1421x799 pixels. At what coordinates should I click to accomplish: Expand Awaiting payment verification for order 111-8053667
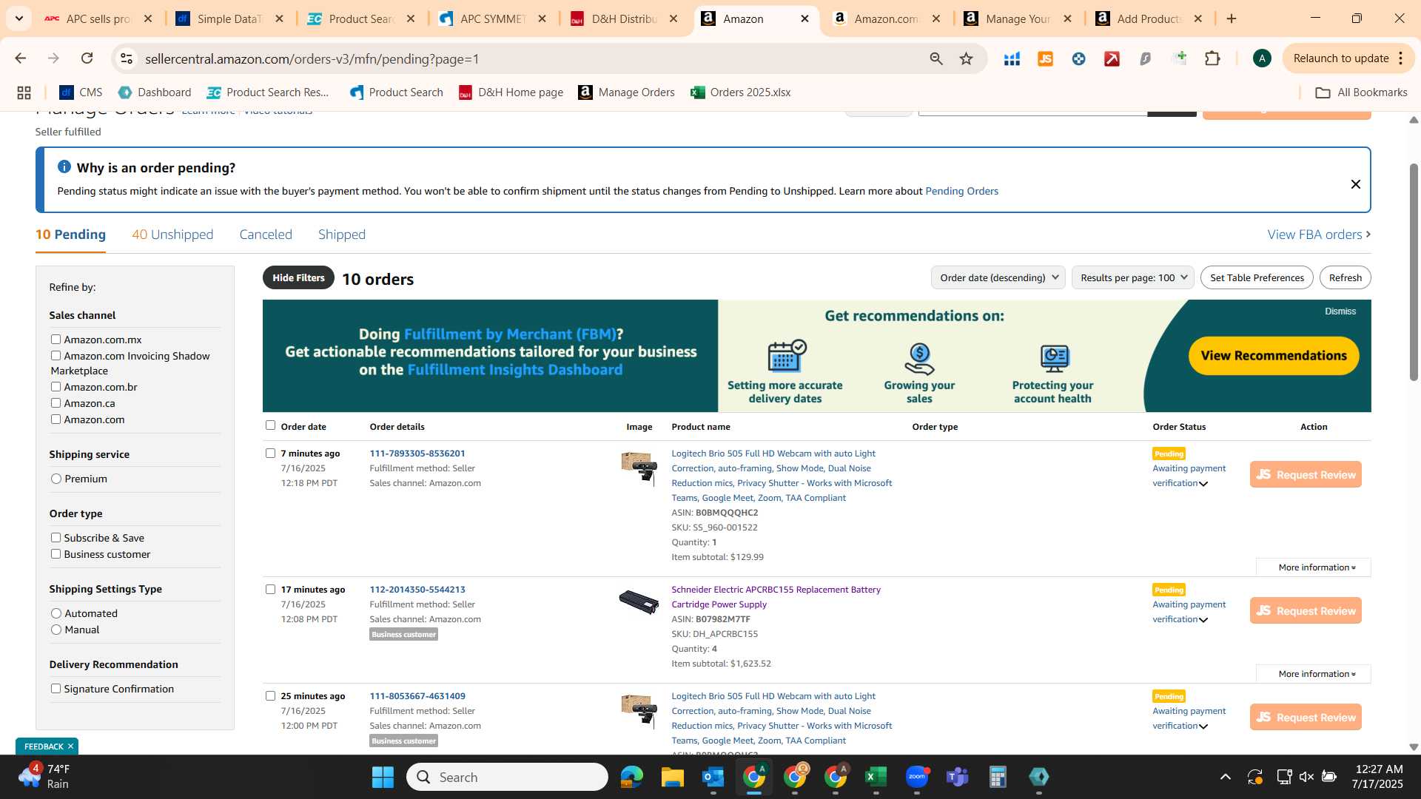tap(1203, 726)
